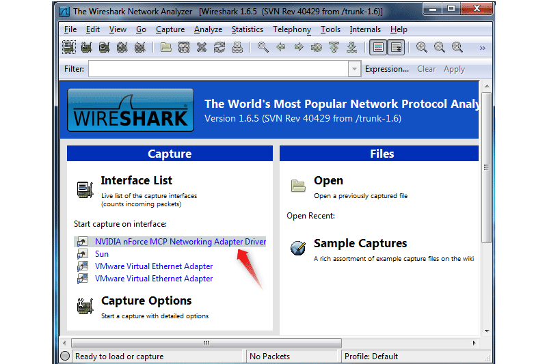Image resolution: width=547 pixels, height=364 pixels.
Task: Save the capture file icon
Action: 184,47
